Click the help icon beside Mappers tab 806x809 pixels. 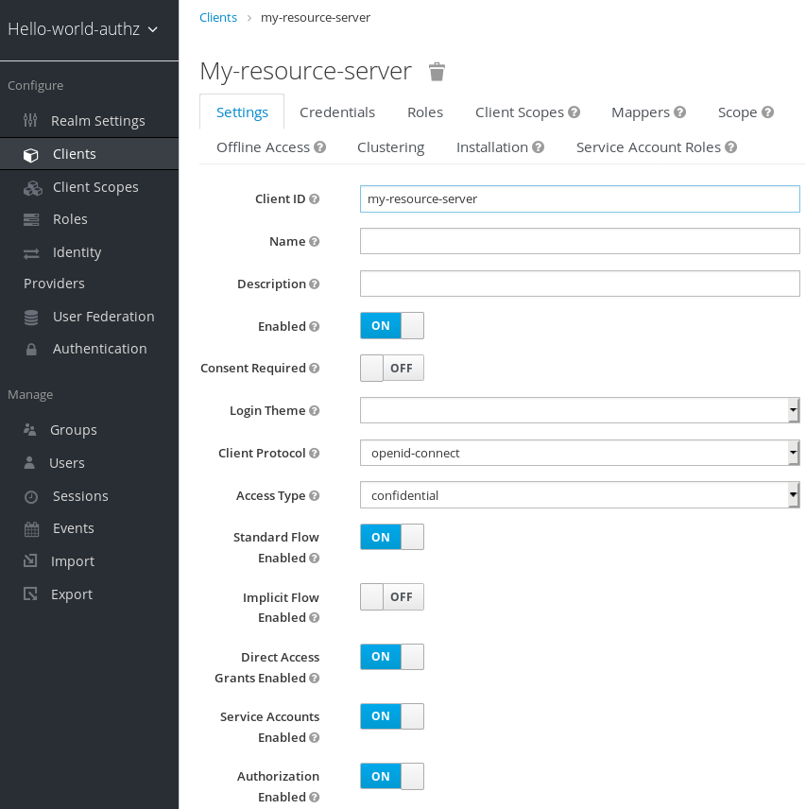pyautogui.click(x=680, y=112)
